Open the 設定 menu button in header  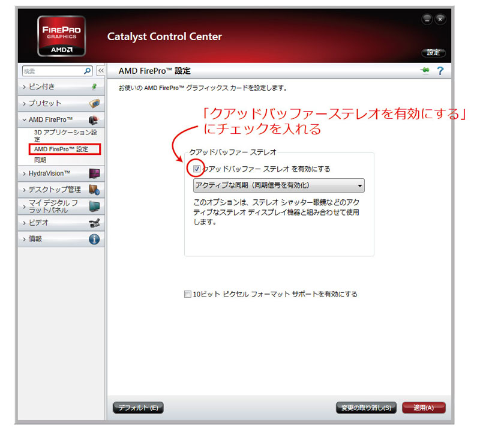point(433,52)
